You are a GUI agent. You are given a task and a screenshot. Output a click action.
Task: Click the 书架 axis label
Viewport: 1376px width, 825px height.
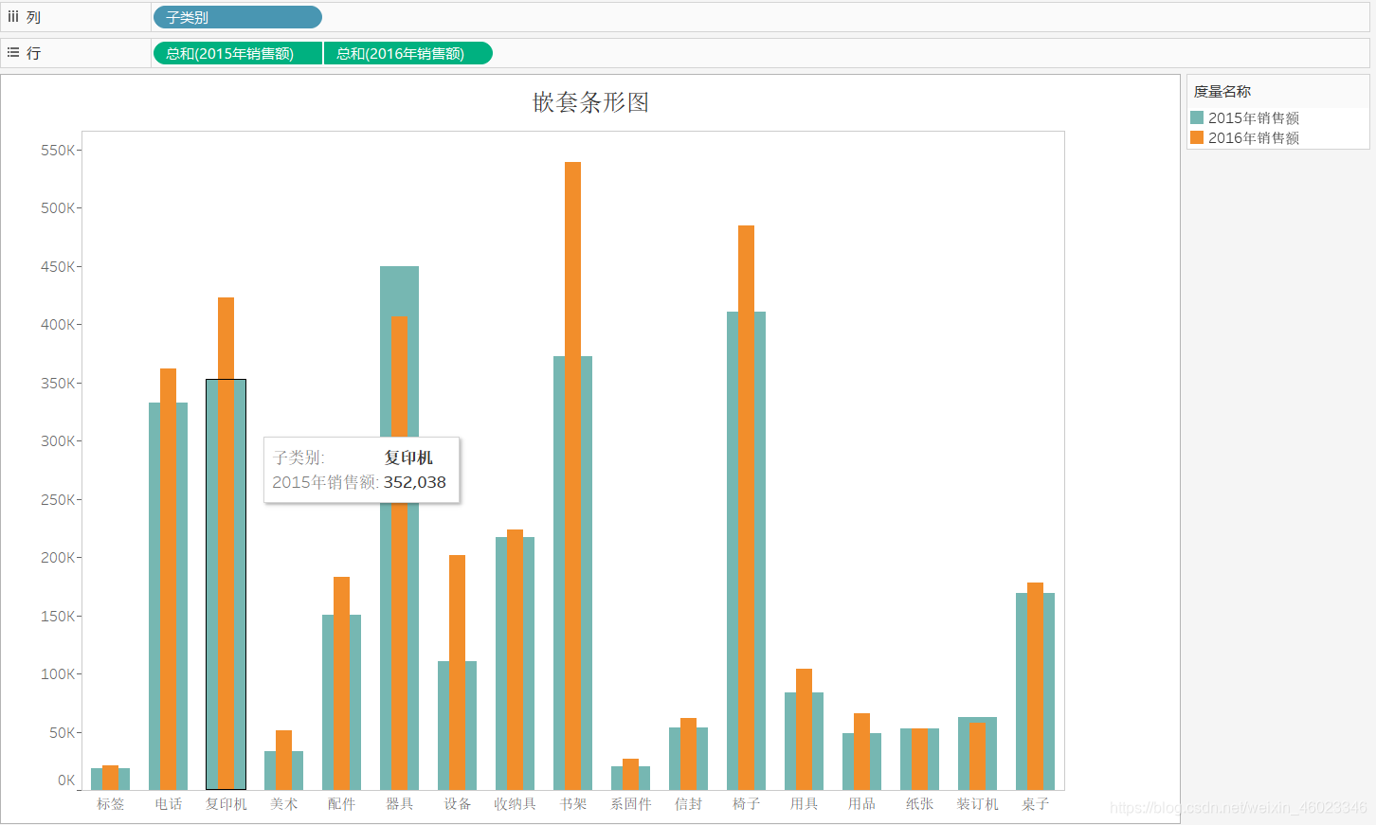tap(573, 804)
